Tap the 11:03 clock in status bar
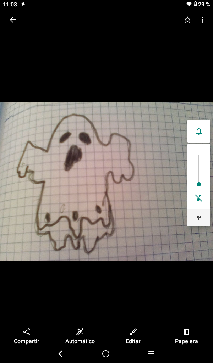This screenshot has height=363, width=213. 10,4
